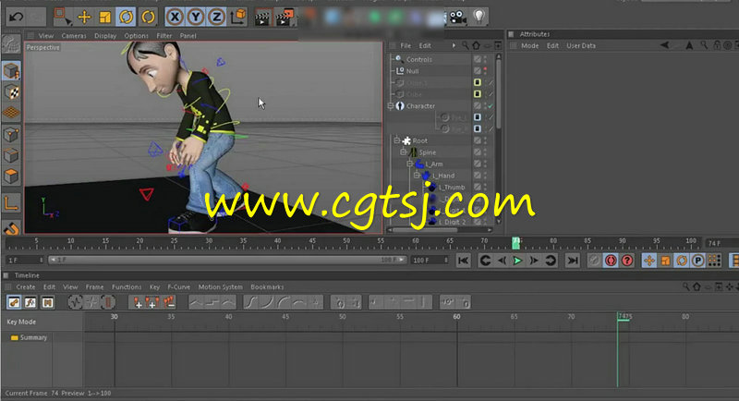Viewport: 739px width, 401px height.
Task: Open the viewport View menu
Action: coord(45,36)
